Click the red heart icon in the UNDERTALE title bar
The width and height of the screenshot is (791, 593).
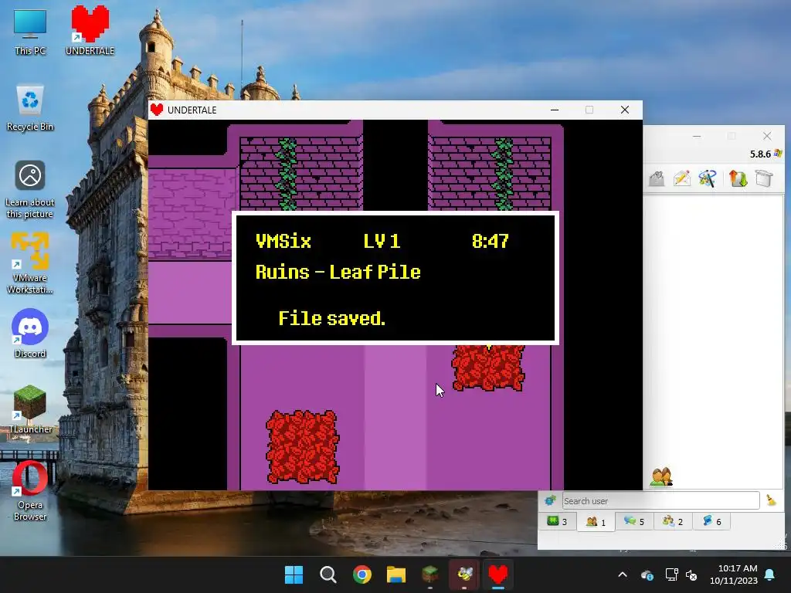point(157,110)
